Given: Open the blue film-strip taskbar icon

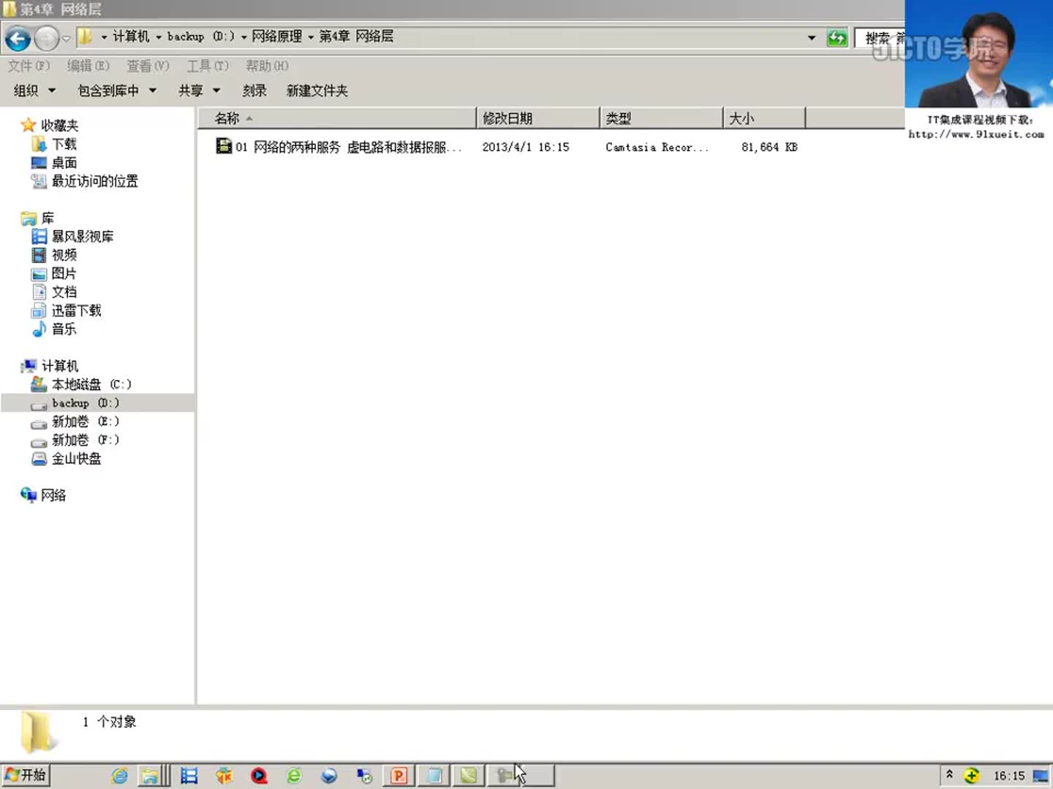Looking at the screenshot, I should click(189, 776).
